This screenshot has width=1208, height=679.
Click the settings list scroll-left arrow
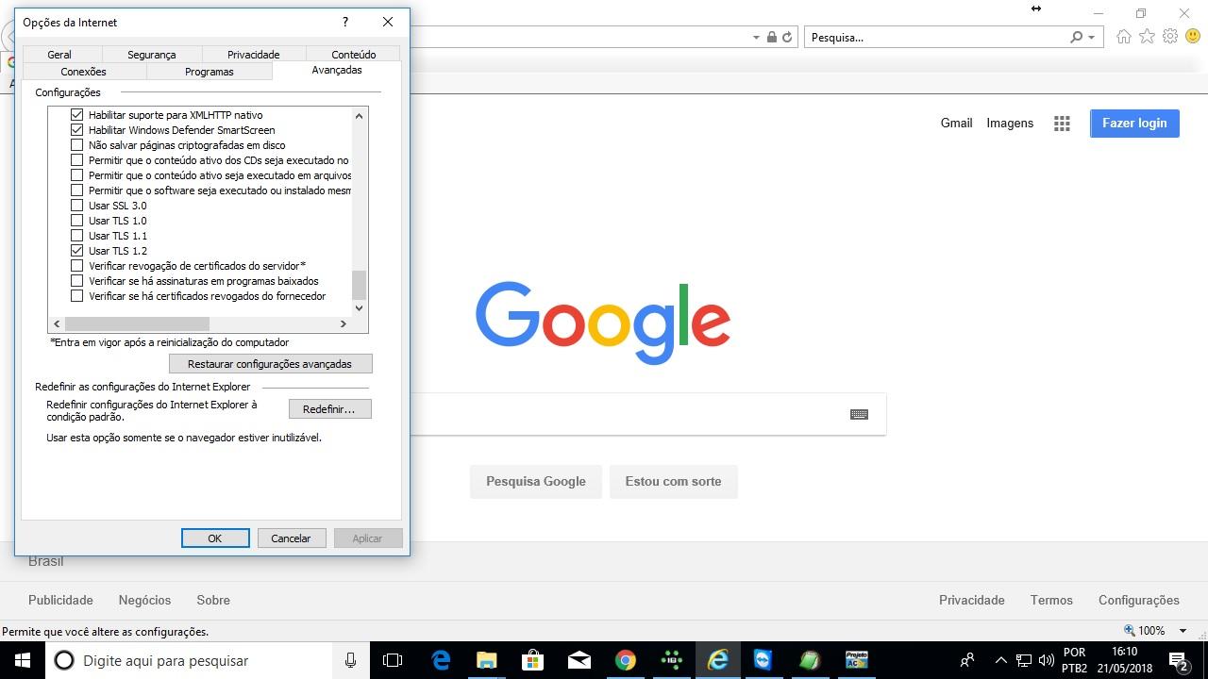click(57, 323)
